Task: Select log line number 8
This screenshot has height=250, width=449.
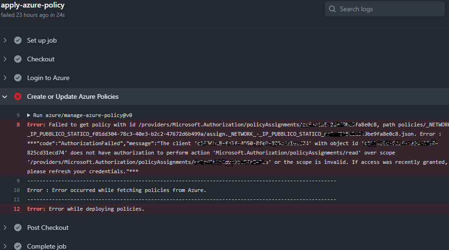Action: coord(18,125)
